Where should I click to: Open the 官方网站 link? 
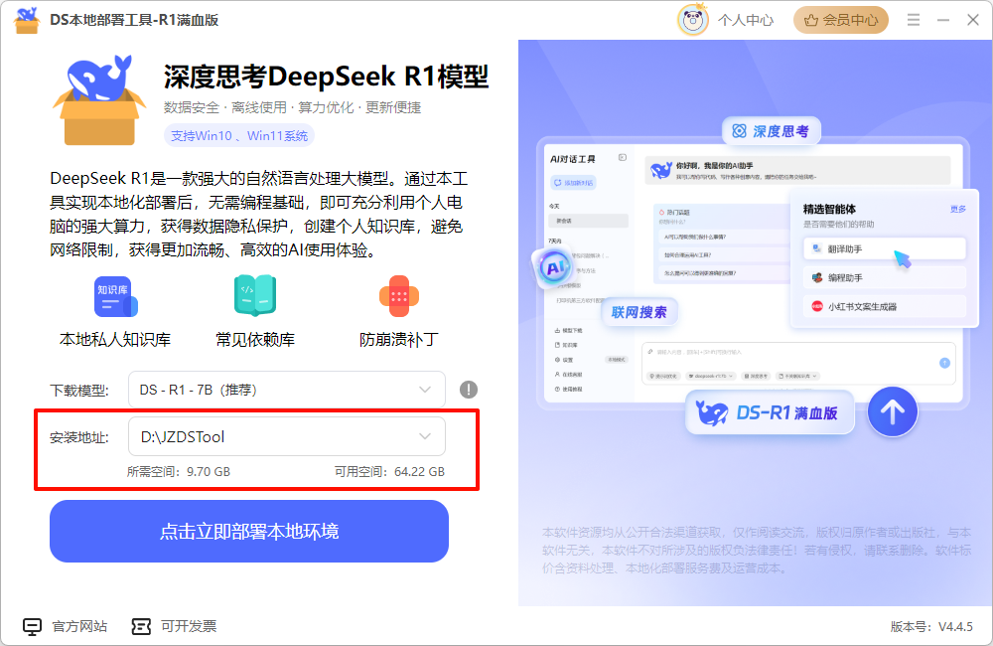point(79,626)
